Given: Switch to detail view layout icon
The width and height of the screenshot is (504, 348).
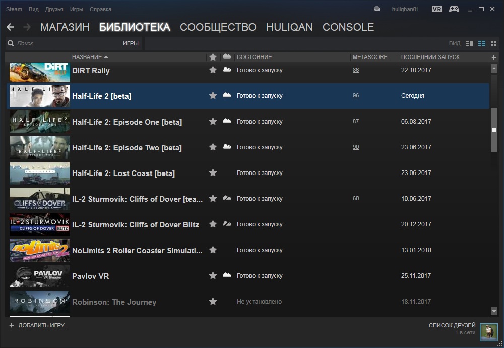Looking at the screenshot, I should (470, 43).
